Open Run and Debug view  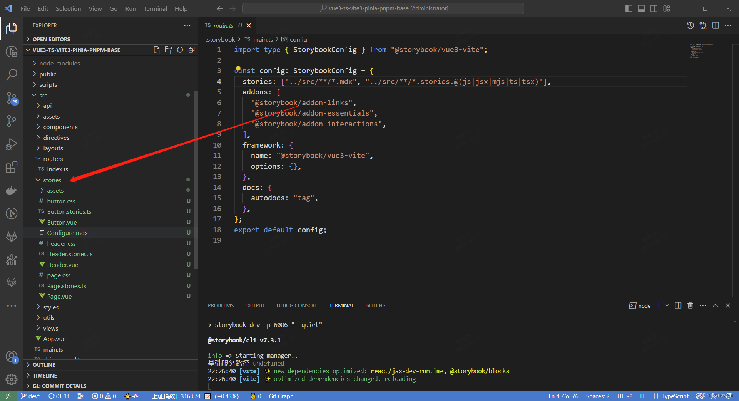(12, 144)
